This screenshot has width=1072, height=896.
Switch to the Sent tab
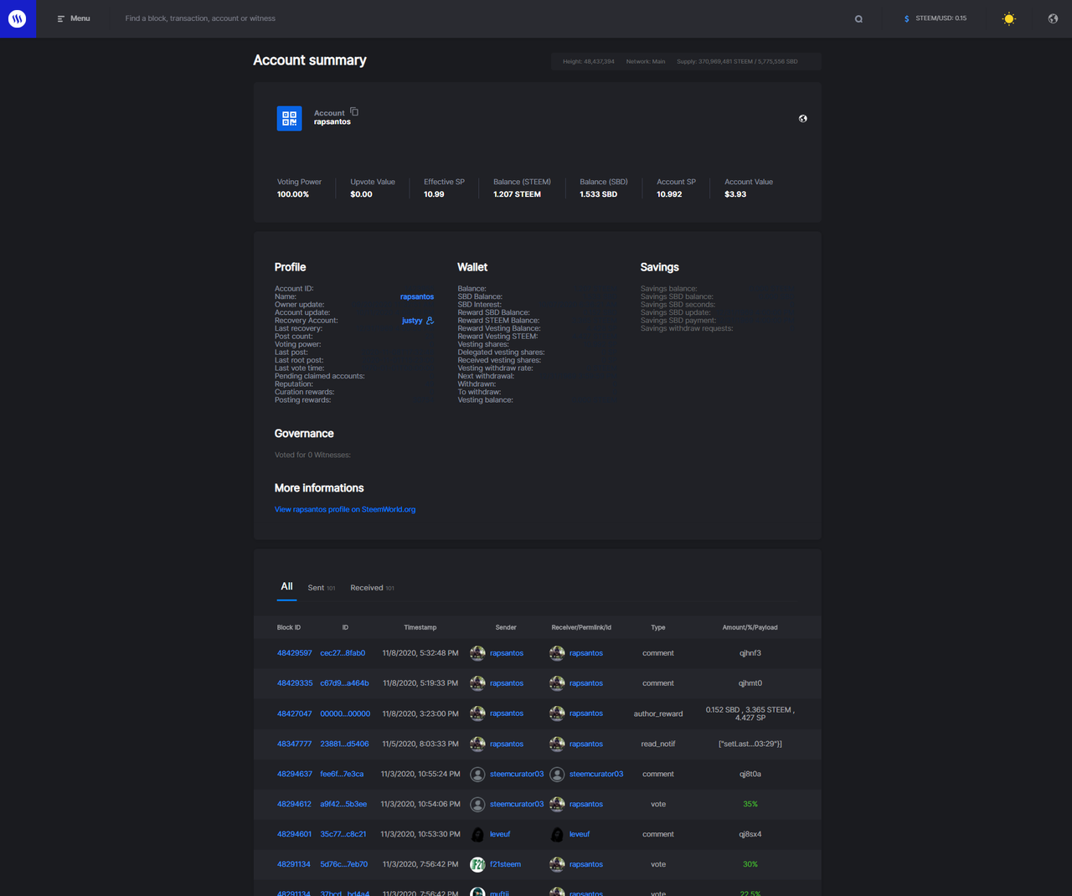[x=321, y=588]
